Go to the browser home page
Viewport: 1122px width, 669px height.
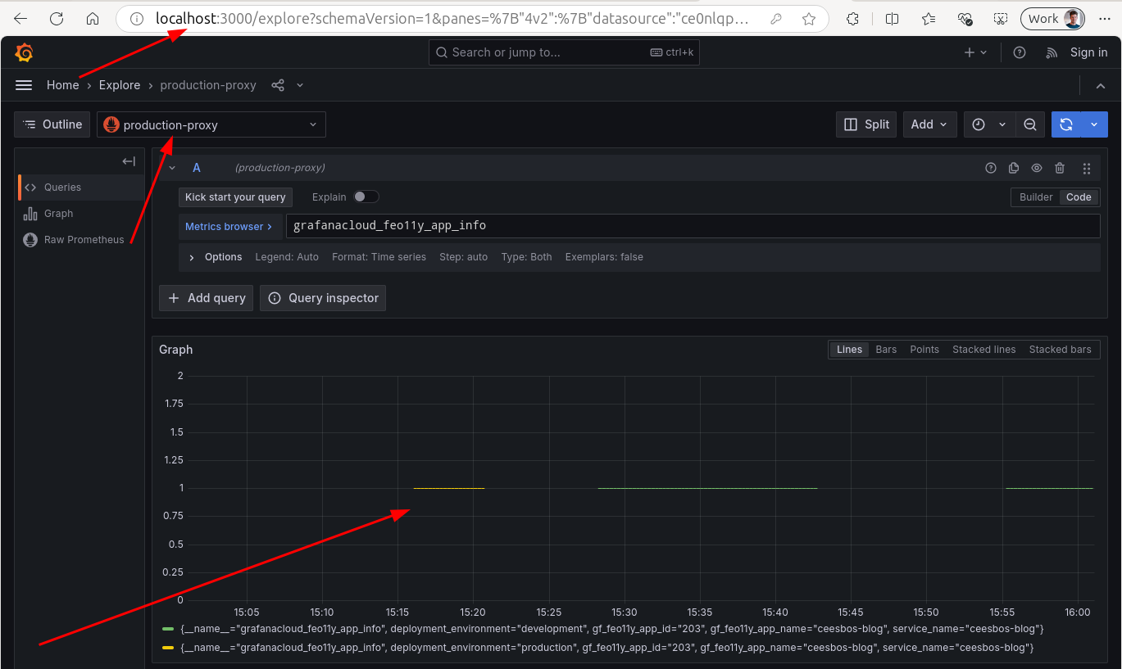click(x=93, y=19)
